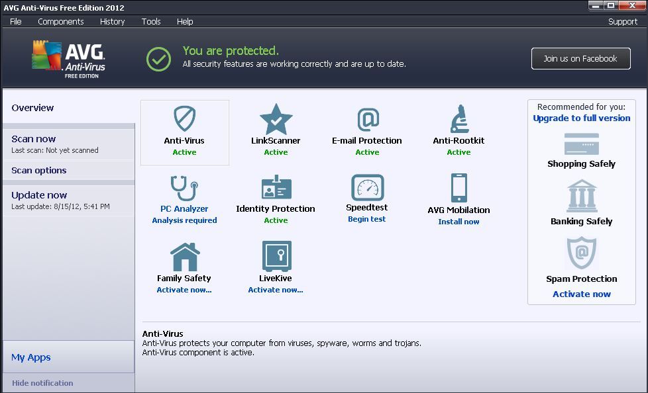Start a scan with Scan now

click(x=34, y=139)
